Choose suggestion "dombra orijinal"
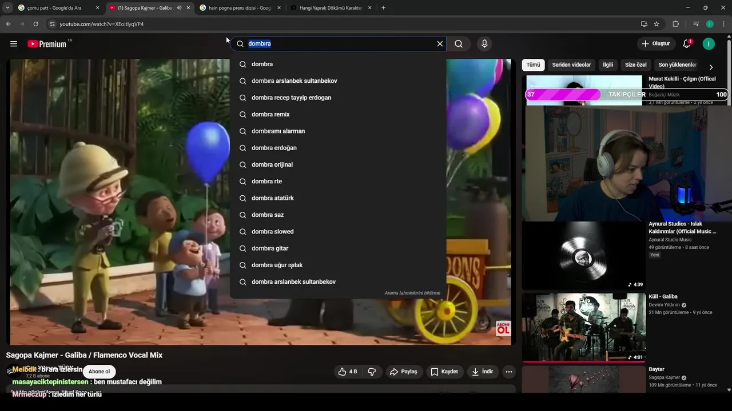The height and width of the screenshot is (411, 732). (338, 164)
